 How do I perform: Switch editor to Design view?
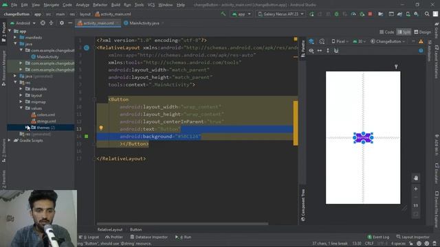click(x=422, y=32)
